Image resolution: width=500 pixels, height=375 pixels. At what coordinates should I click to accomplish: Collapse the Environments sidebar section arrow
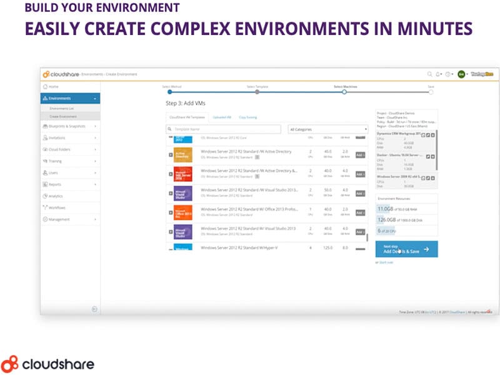(x=95, y=99)
